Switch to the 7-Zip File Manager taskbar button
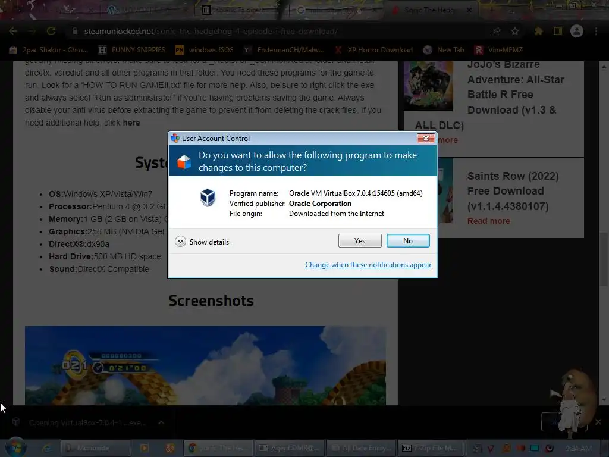 (432, 448)
